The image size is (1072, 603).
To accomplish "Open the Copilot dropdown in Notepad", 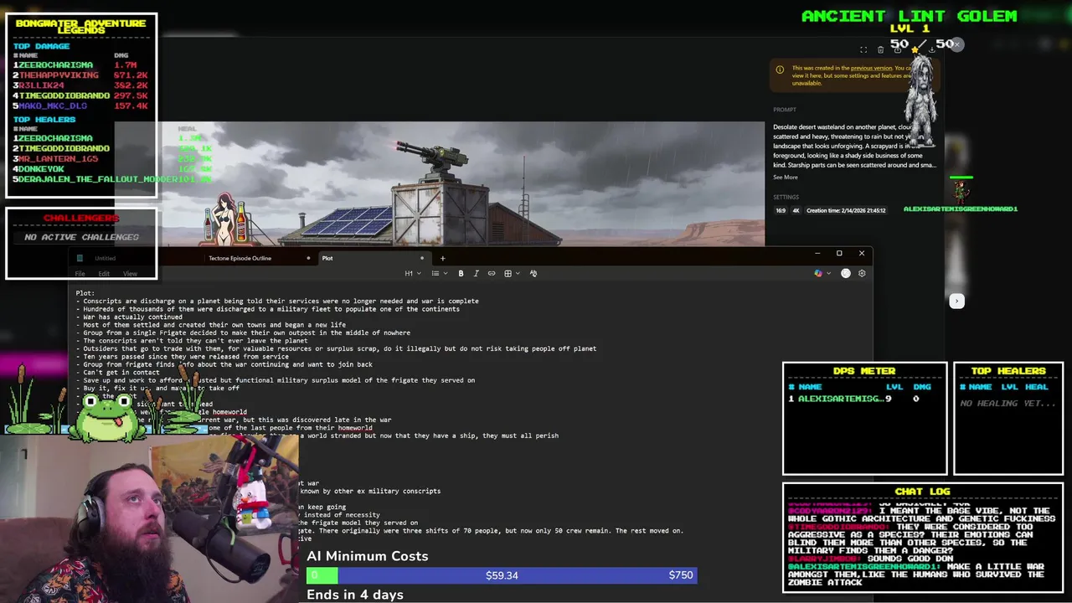I will [x=822, y=273].
